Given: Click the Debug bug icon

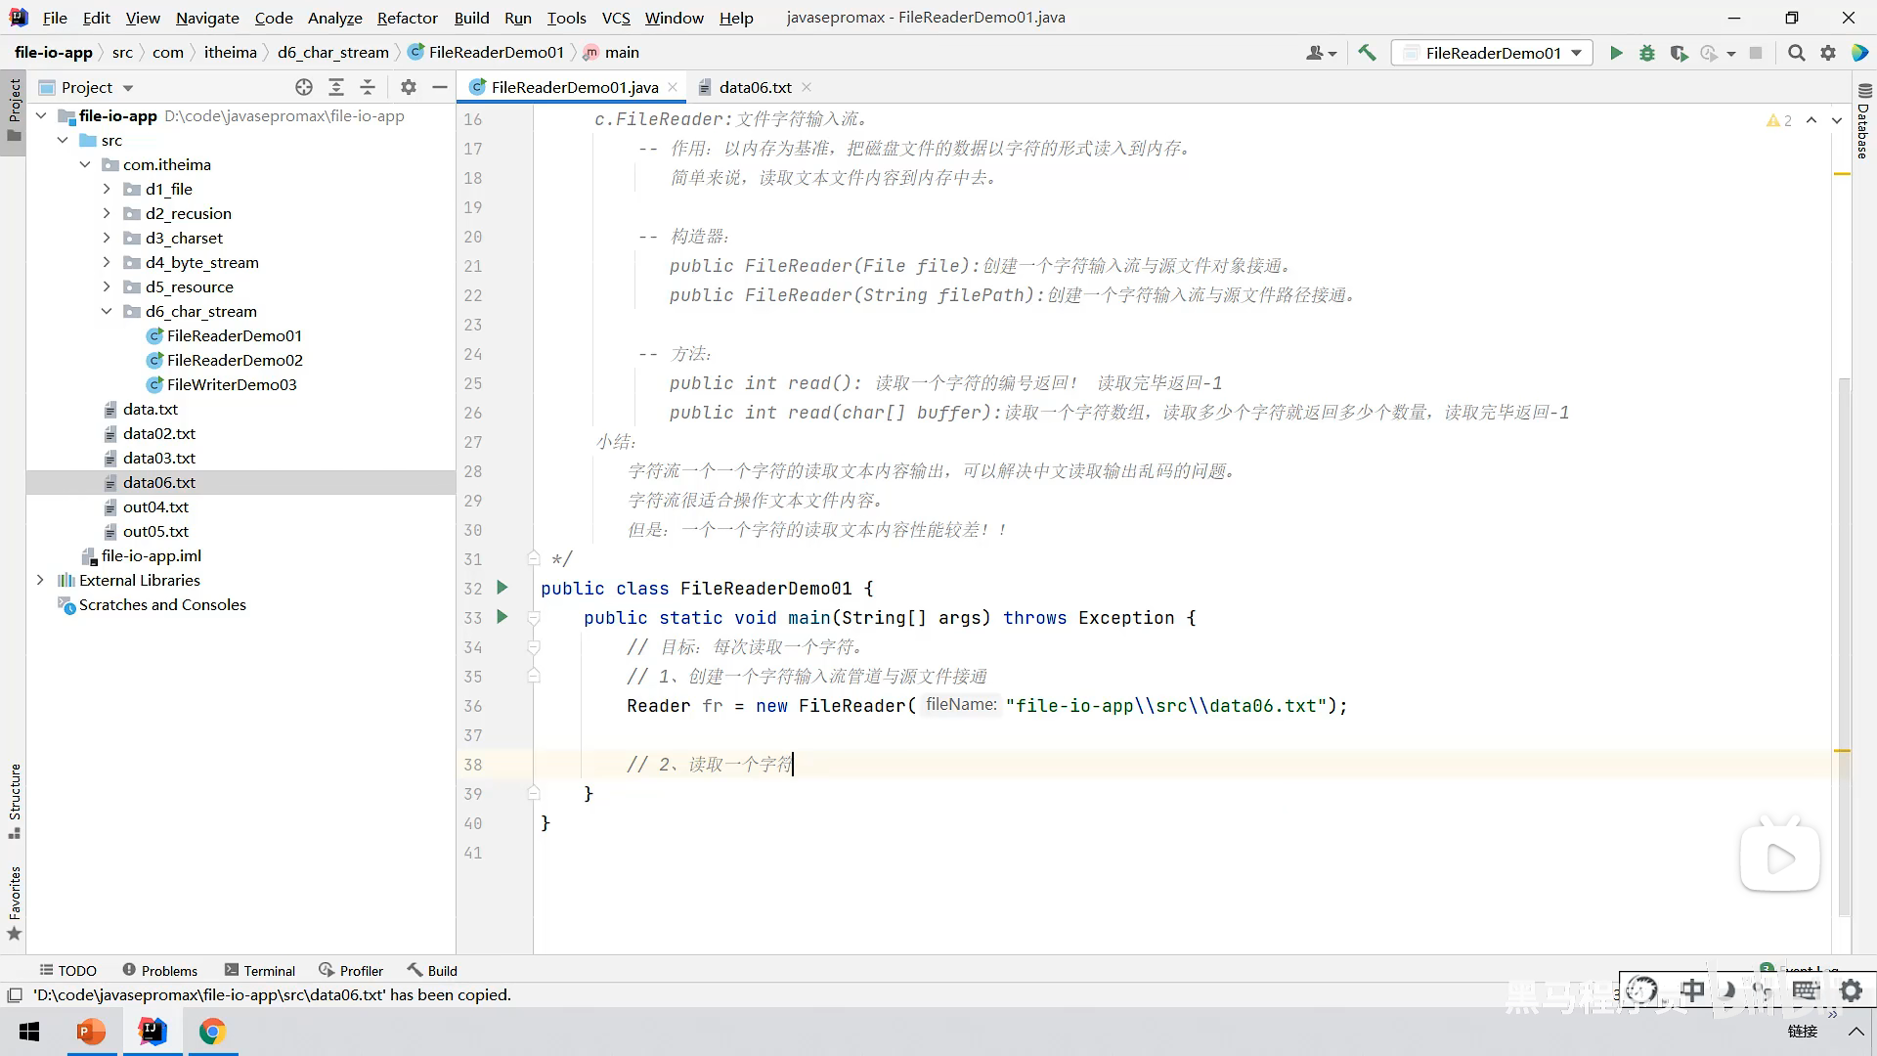Looking at the screenshot, I should (x=1647, y=53).
